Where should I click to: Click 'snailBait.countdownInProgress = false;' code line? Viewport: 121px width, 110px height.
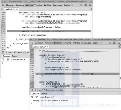point(42,27)
